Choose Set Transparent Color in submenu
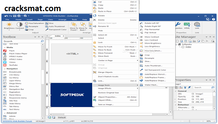The image size is (218, 124). click(x=155, y=70)
